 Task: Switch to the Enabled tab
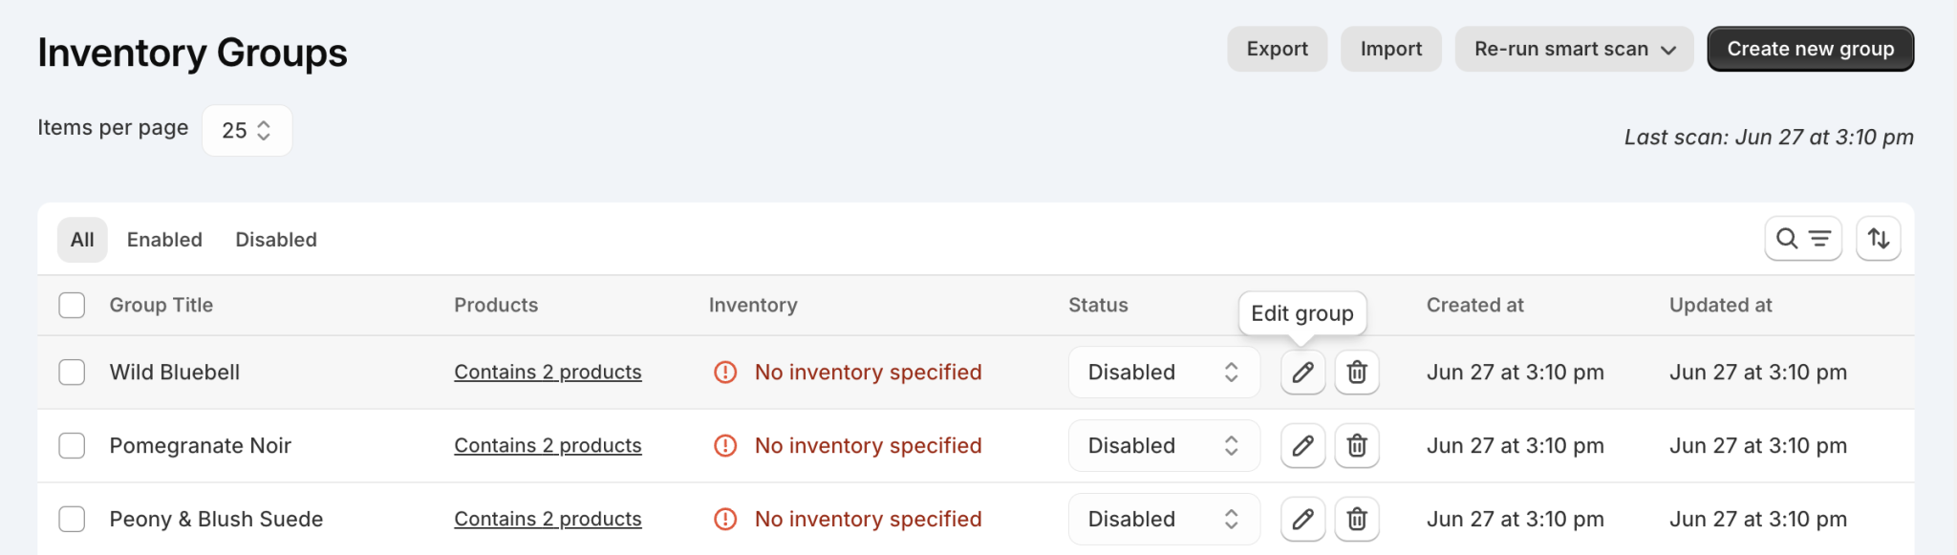pyautogui.click(x=163, y=239)
